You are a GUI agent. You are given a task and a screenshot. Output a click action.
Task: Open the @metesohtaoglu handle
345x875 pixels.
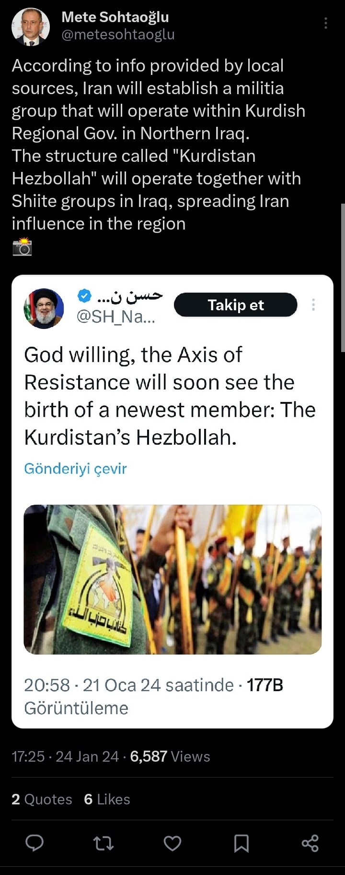coord(118,35)
